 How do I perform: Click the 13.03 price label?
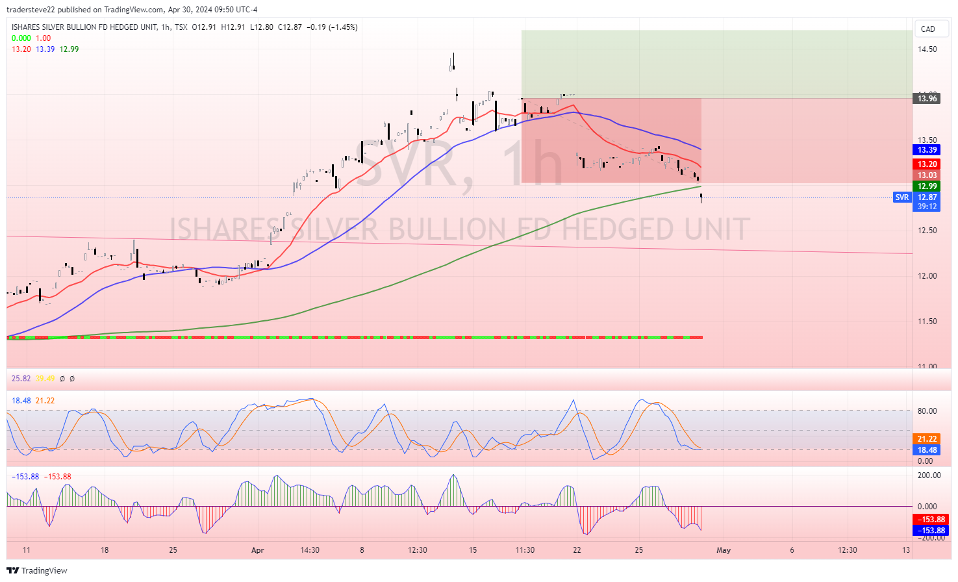coord(927,175)
